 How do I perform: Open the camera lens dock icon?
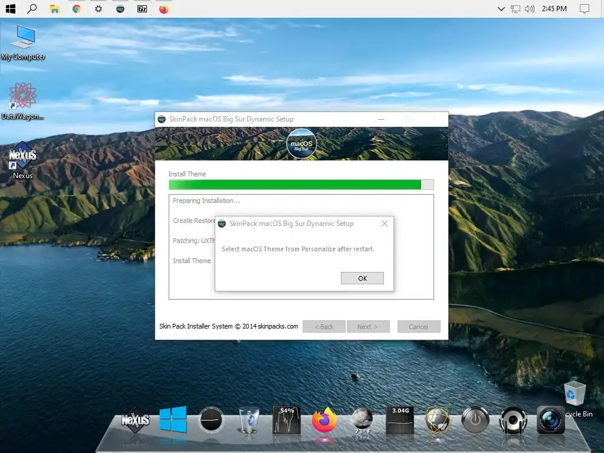coord(551,420)
